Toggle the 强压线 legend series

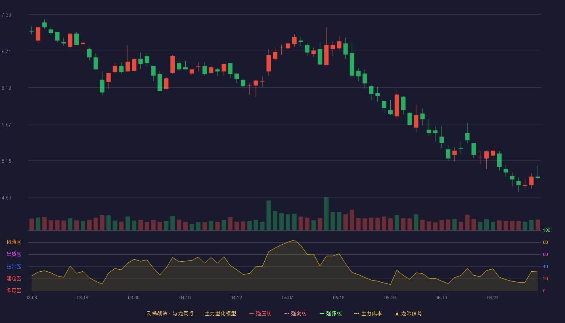[x=260, y=313]
